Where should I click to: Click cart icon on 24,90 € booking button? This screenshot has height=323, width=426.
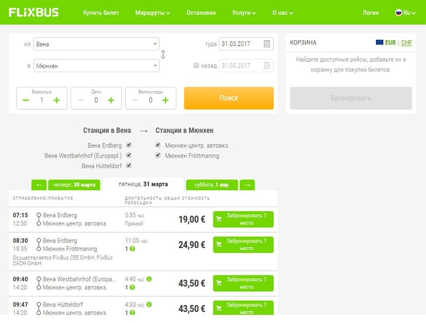219,245
